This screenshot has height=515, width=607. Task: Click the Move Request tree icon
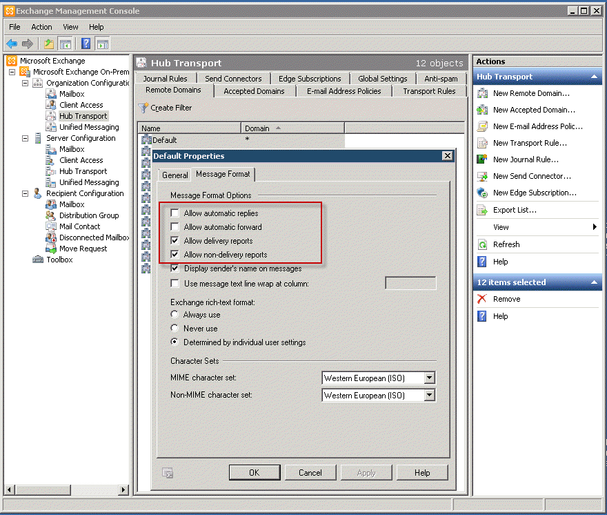(x=51, y=249)
